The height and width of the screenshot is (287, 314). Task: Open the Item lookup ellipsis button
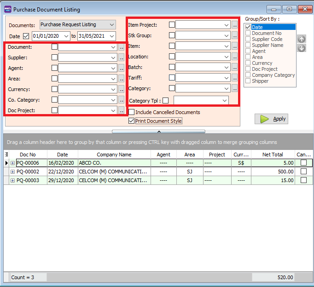(x=234, y=46)
